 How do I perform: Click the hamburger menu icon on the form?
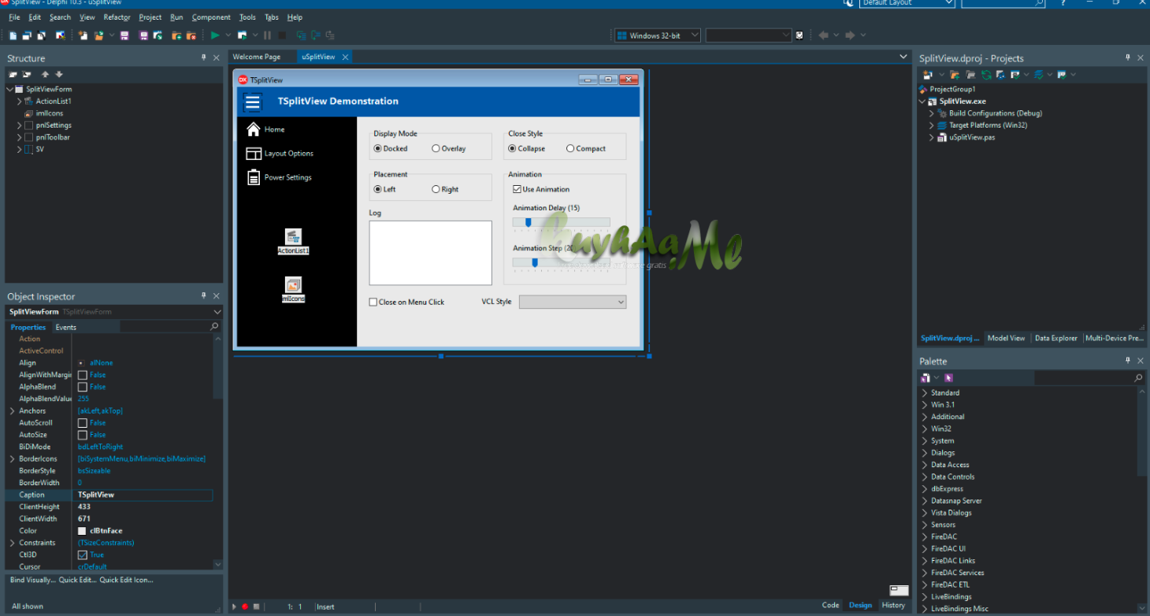pos(252,102)
